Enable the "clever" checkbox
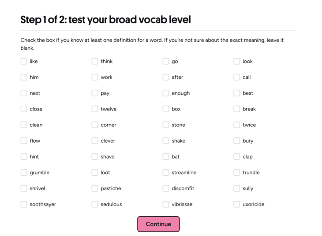 [95, 140]
